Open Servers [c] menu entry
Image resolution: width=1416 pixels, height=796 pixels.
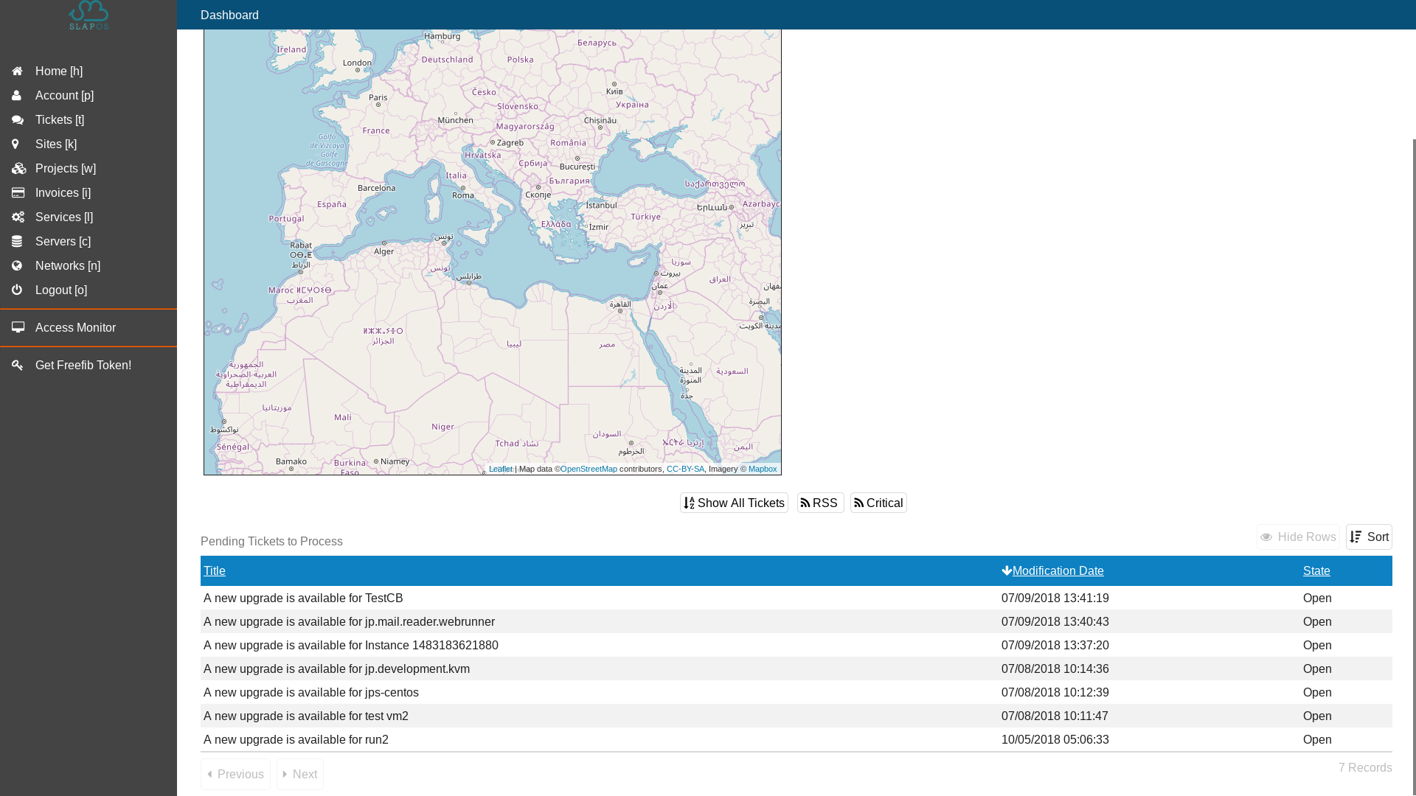click(x=88, y=242)
